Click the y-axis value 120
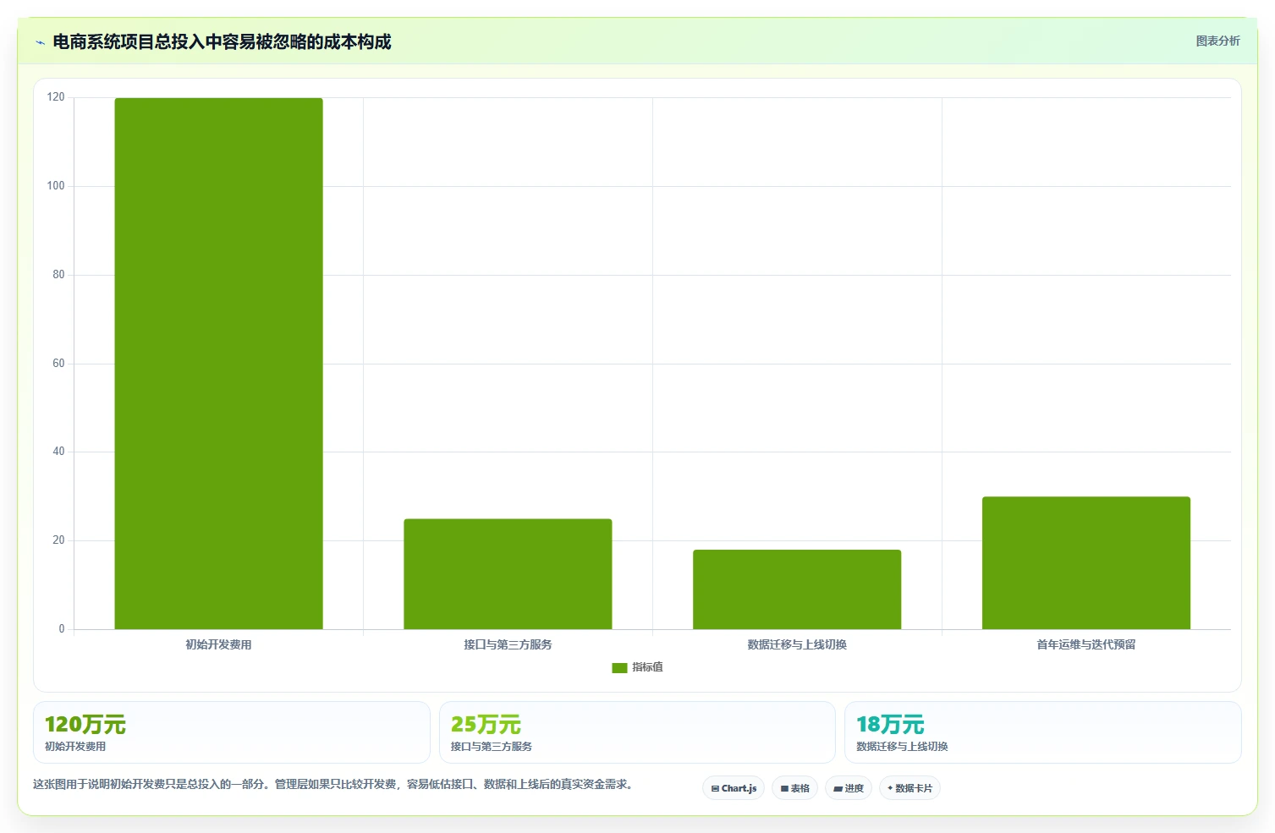This screenshot has height=833, width=1275. pyautogui.click(x=56, y=97)
